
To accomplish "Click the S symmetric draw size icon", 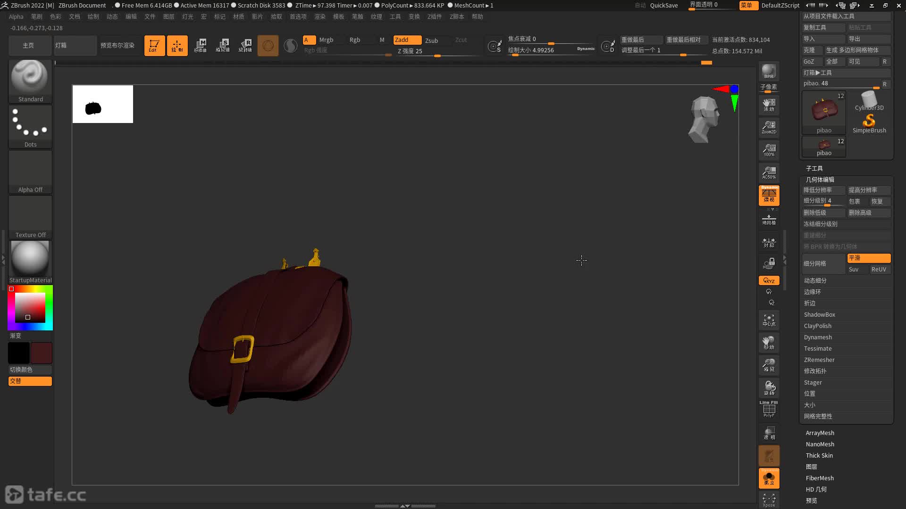I will [495, 46].
